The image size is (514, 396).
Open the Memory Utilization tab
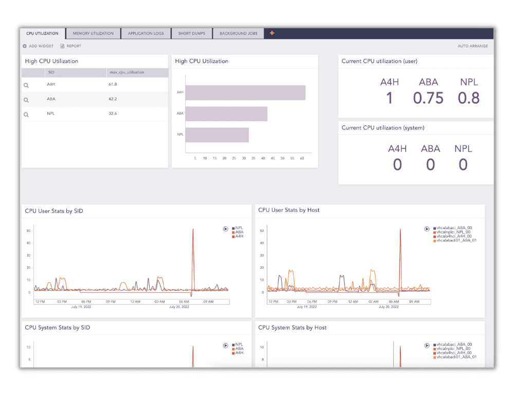coord(93,33)
